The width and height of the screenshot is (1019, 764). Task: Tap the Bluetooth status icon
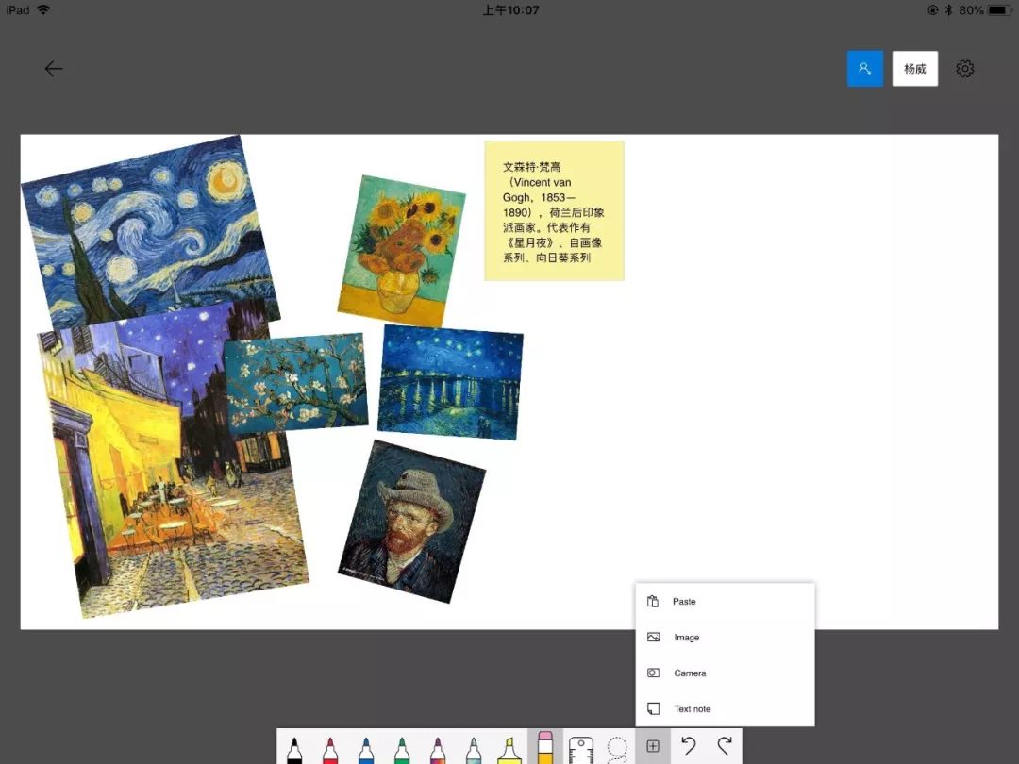pos(949,9)
